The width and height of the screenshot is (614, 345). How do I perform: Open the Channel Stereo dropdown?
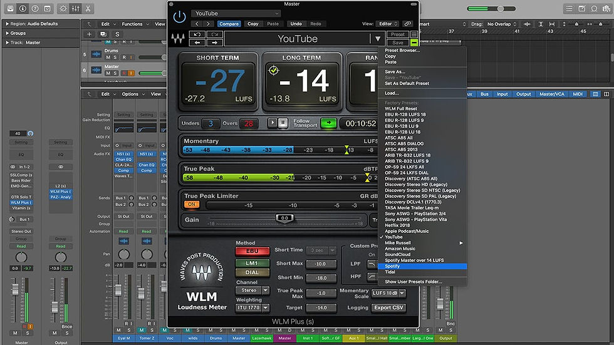[252, 291]
